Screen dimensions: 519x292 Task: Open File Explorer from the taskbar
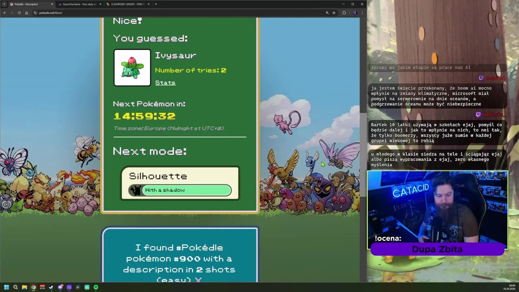24,287
